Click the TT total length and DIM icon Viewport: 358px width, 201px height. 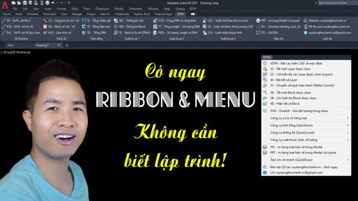pos(155,27)
